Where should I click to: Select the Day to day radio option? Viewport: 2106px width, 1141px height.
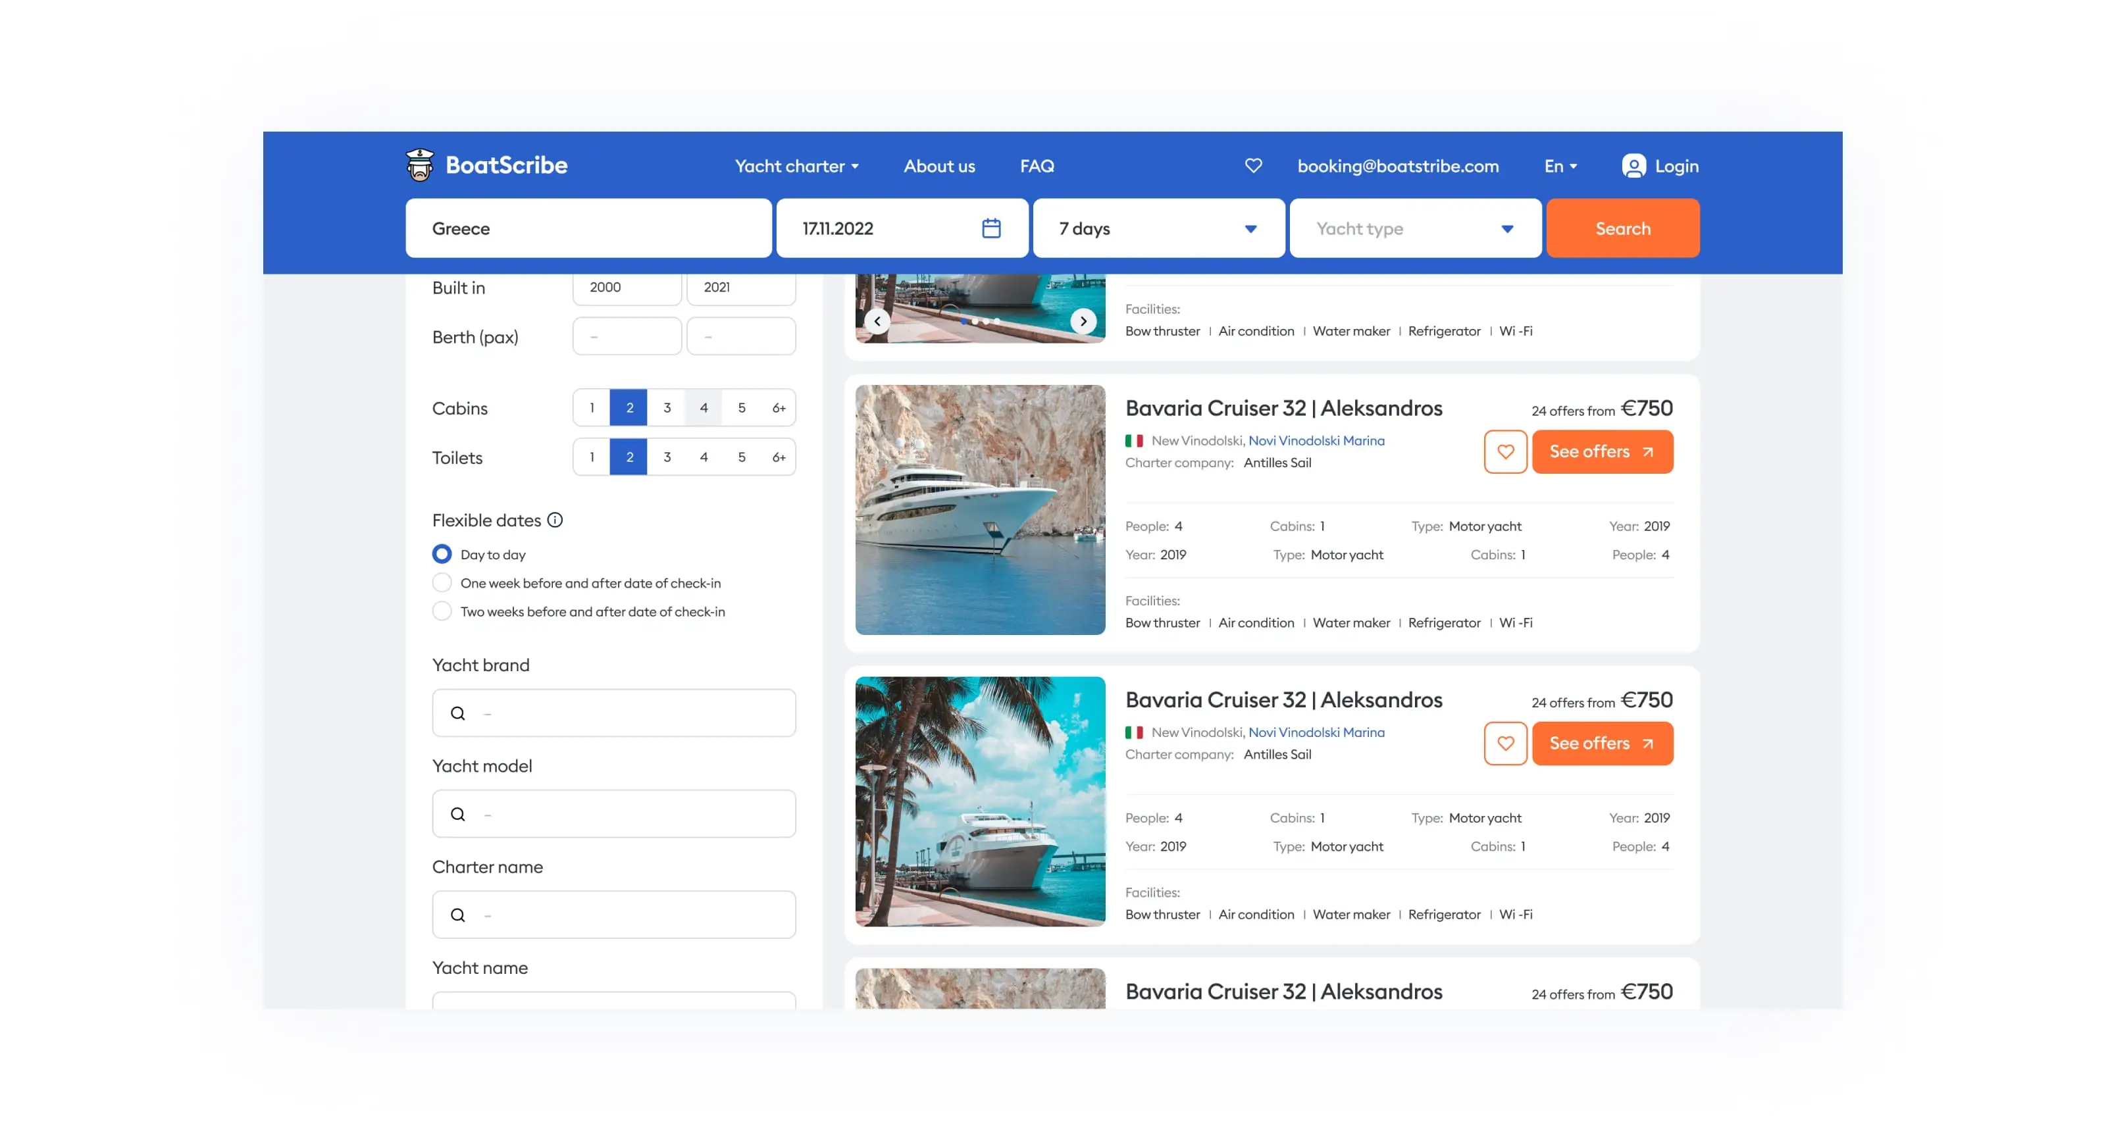point(442,554)
